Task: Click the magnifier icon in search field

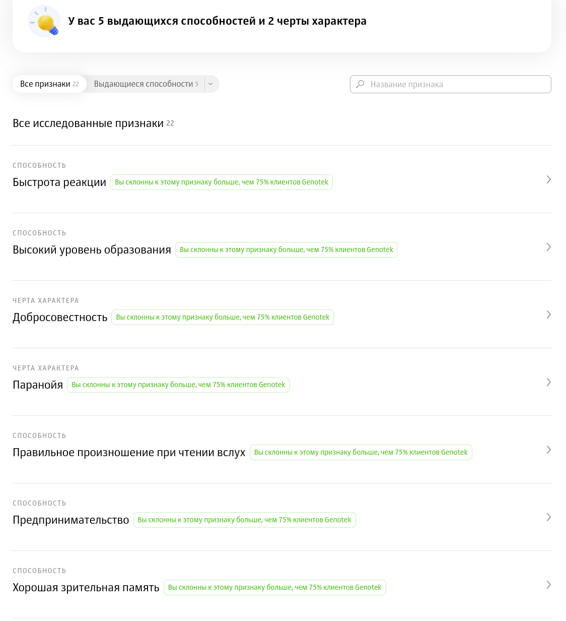Action: click(360, 84)
